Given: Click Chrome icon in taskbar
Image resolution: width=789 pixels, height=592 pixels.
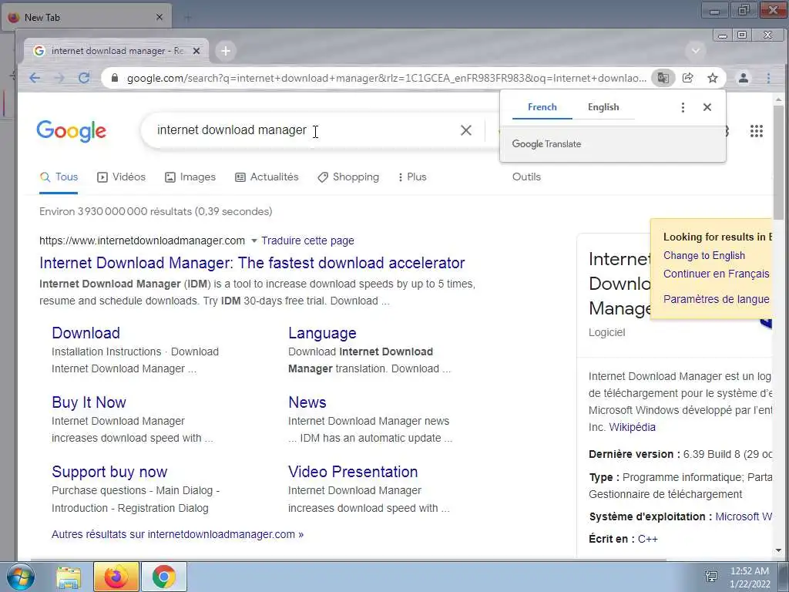Looking at the screenshot, I should [164, 577].
